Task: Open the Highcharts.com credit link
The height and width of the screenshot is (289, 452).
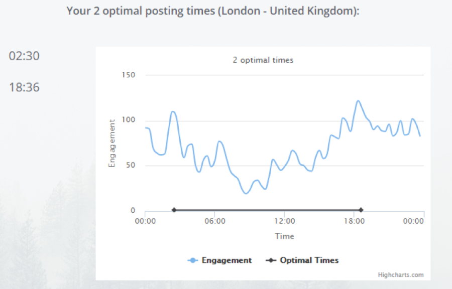Action: tap(401, 274)
